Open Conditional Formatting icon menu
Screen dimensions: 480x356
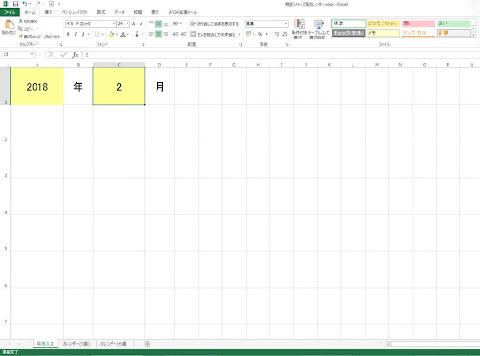click(299, 29)
